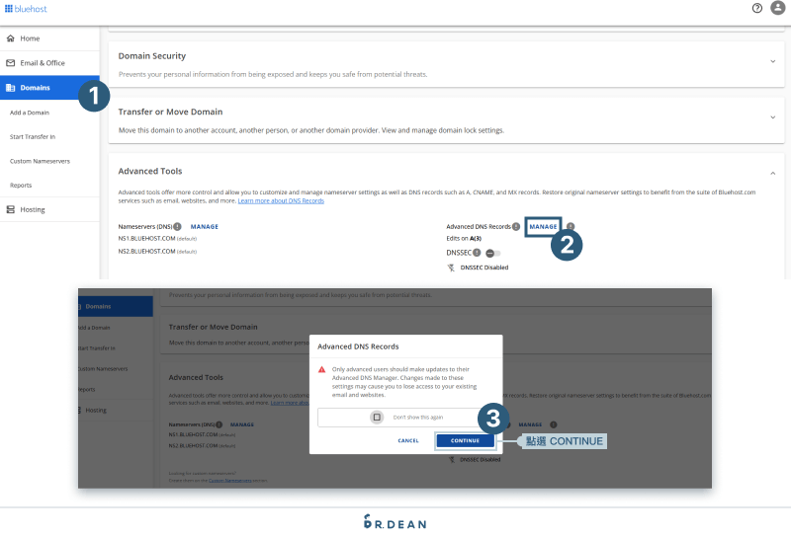Click Advanced DNS Records dialog title
The height and width of the screenshot is (537, 791).
point(358,346)
